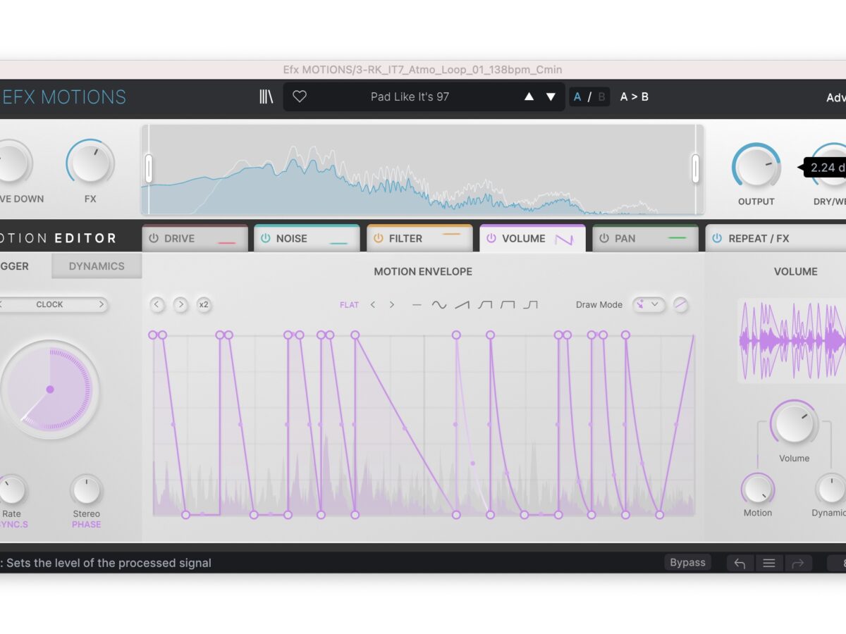Screen dimensions: 846x634
Task: Toggle the FILTER module power button
Action: pyautogui.click(x=379, y=239)
